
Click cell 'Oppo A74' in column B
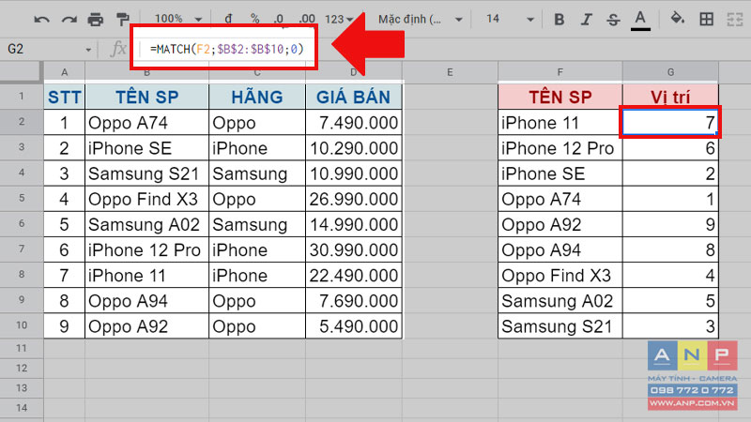tap(147, 123)
